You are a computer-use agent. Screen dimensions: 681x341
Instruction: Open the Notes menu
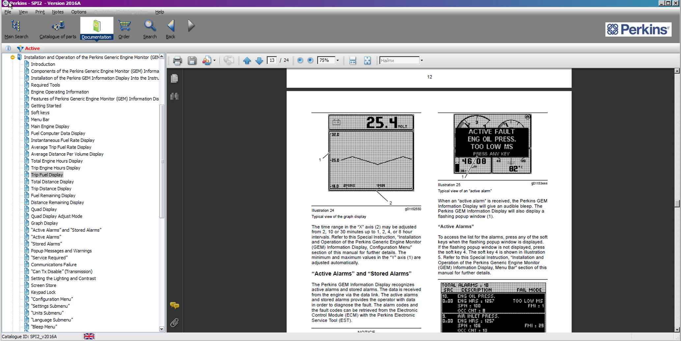58,12
